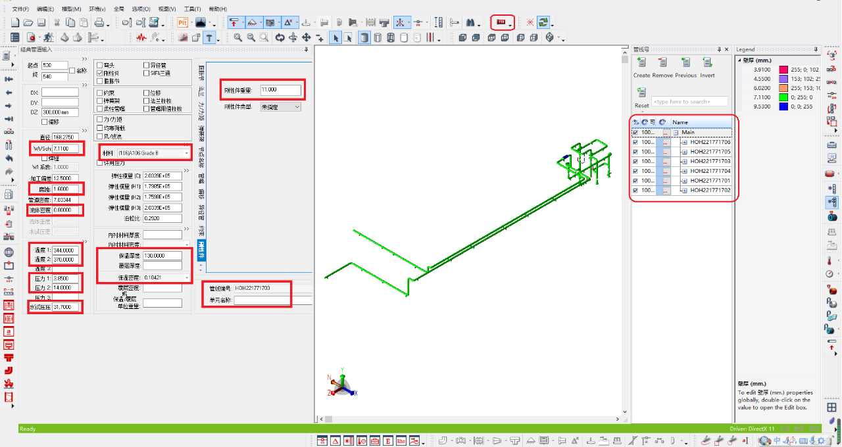Click the DZ length input field

[x=60, y=112]
